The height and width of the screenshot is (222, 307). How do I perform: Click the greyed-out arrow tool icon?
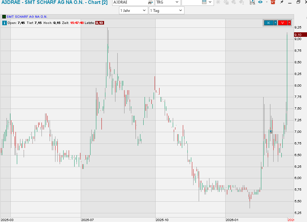[234, 2]
